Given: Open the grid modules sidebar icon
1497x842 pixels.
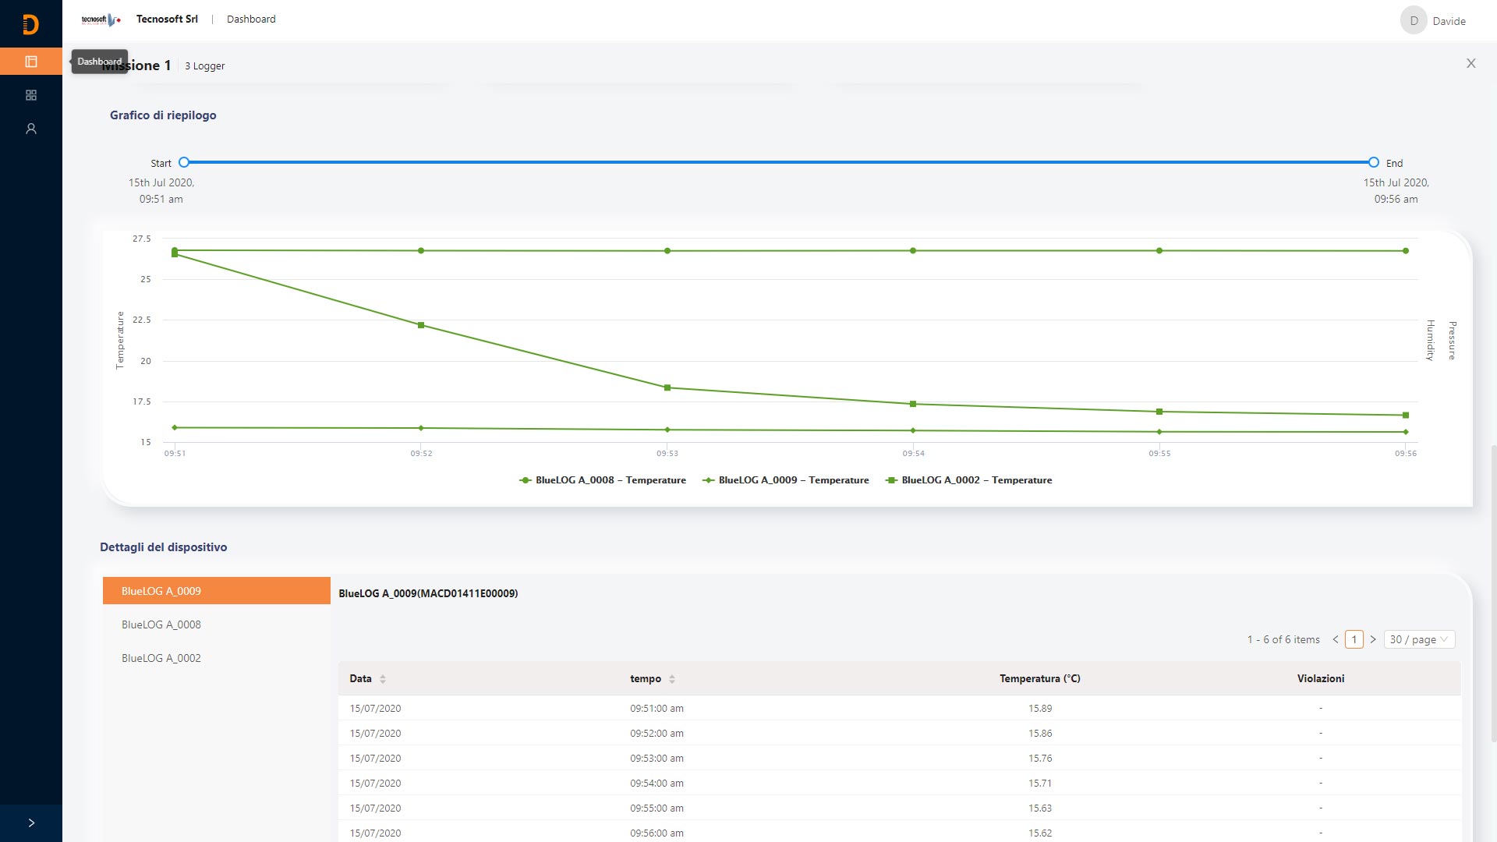Looking at the screenshot, I should tap(31, 95).
